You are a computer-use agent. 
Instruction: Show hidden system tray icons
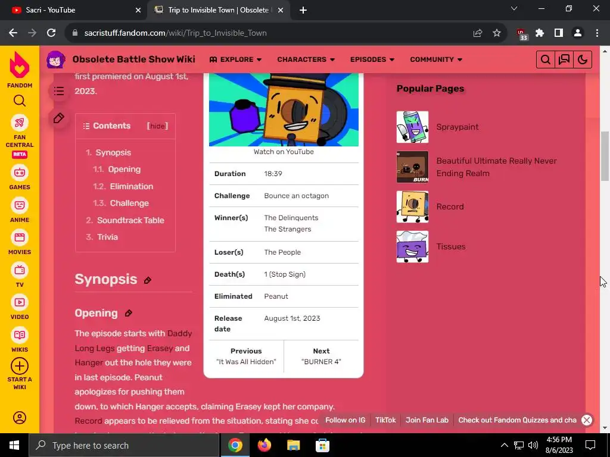[504, 445]
